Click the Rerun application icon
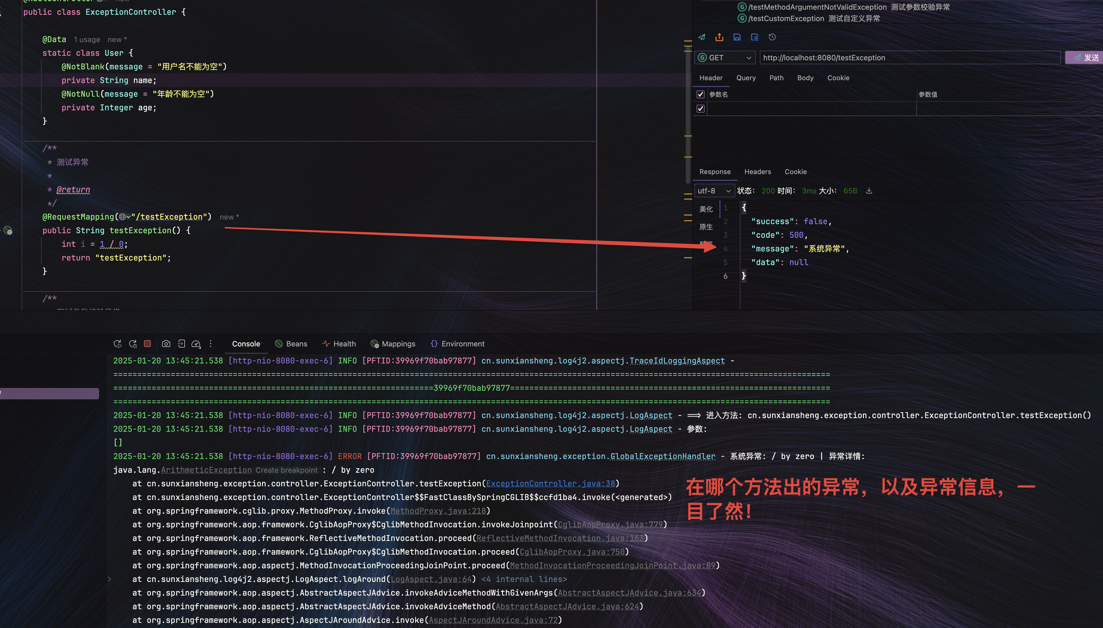The height and width of the screenshot is (628, 1103). point(117,344)
